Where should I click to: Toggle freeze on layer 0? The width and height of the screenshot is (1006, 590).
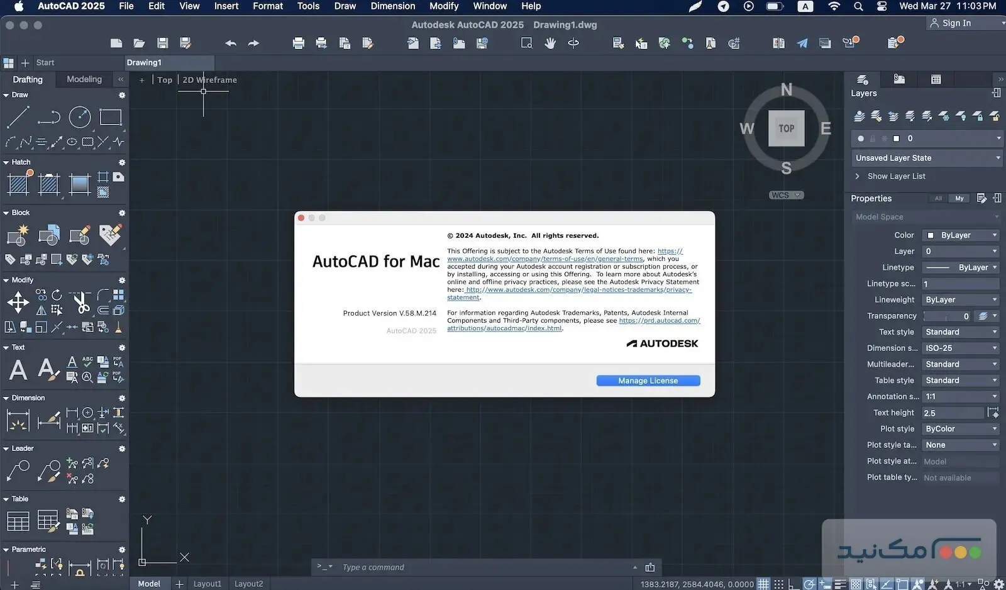(x=883, y=138)
